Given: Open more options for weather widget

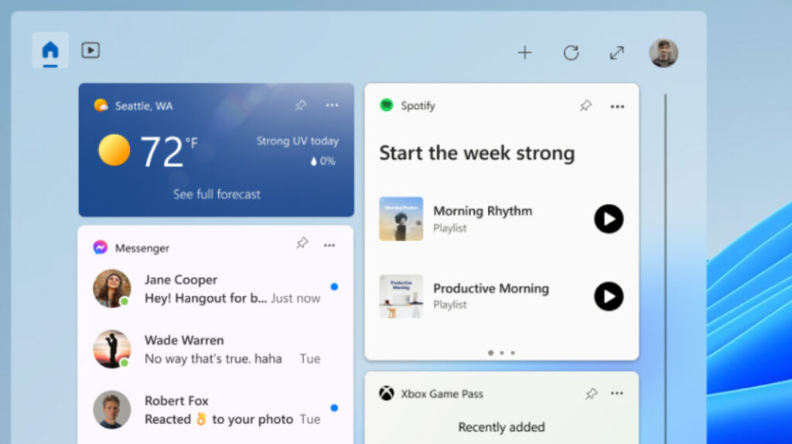Looking at the screenshot, I should pos(332,106).
